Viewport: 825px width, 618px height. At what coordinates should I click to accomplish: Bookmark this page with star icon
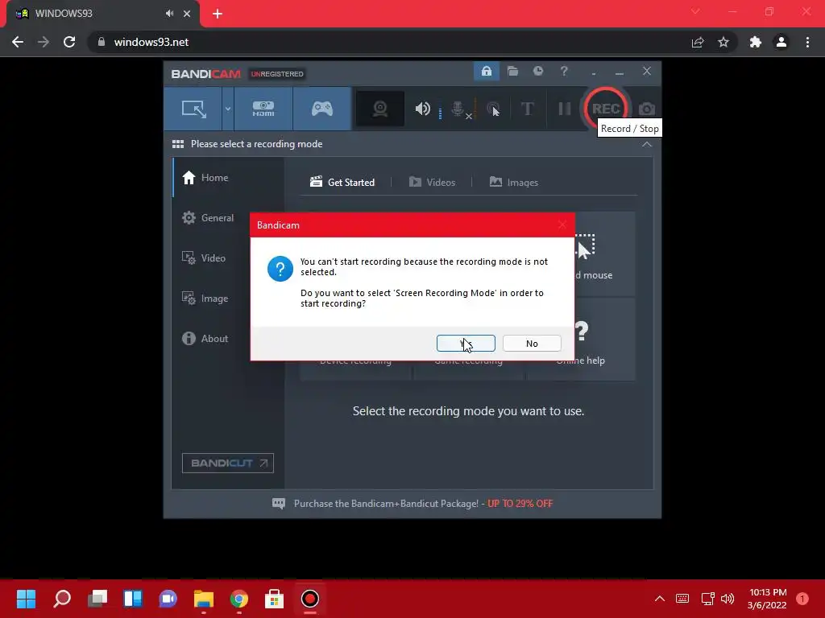coord(723,42)
